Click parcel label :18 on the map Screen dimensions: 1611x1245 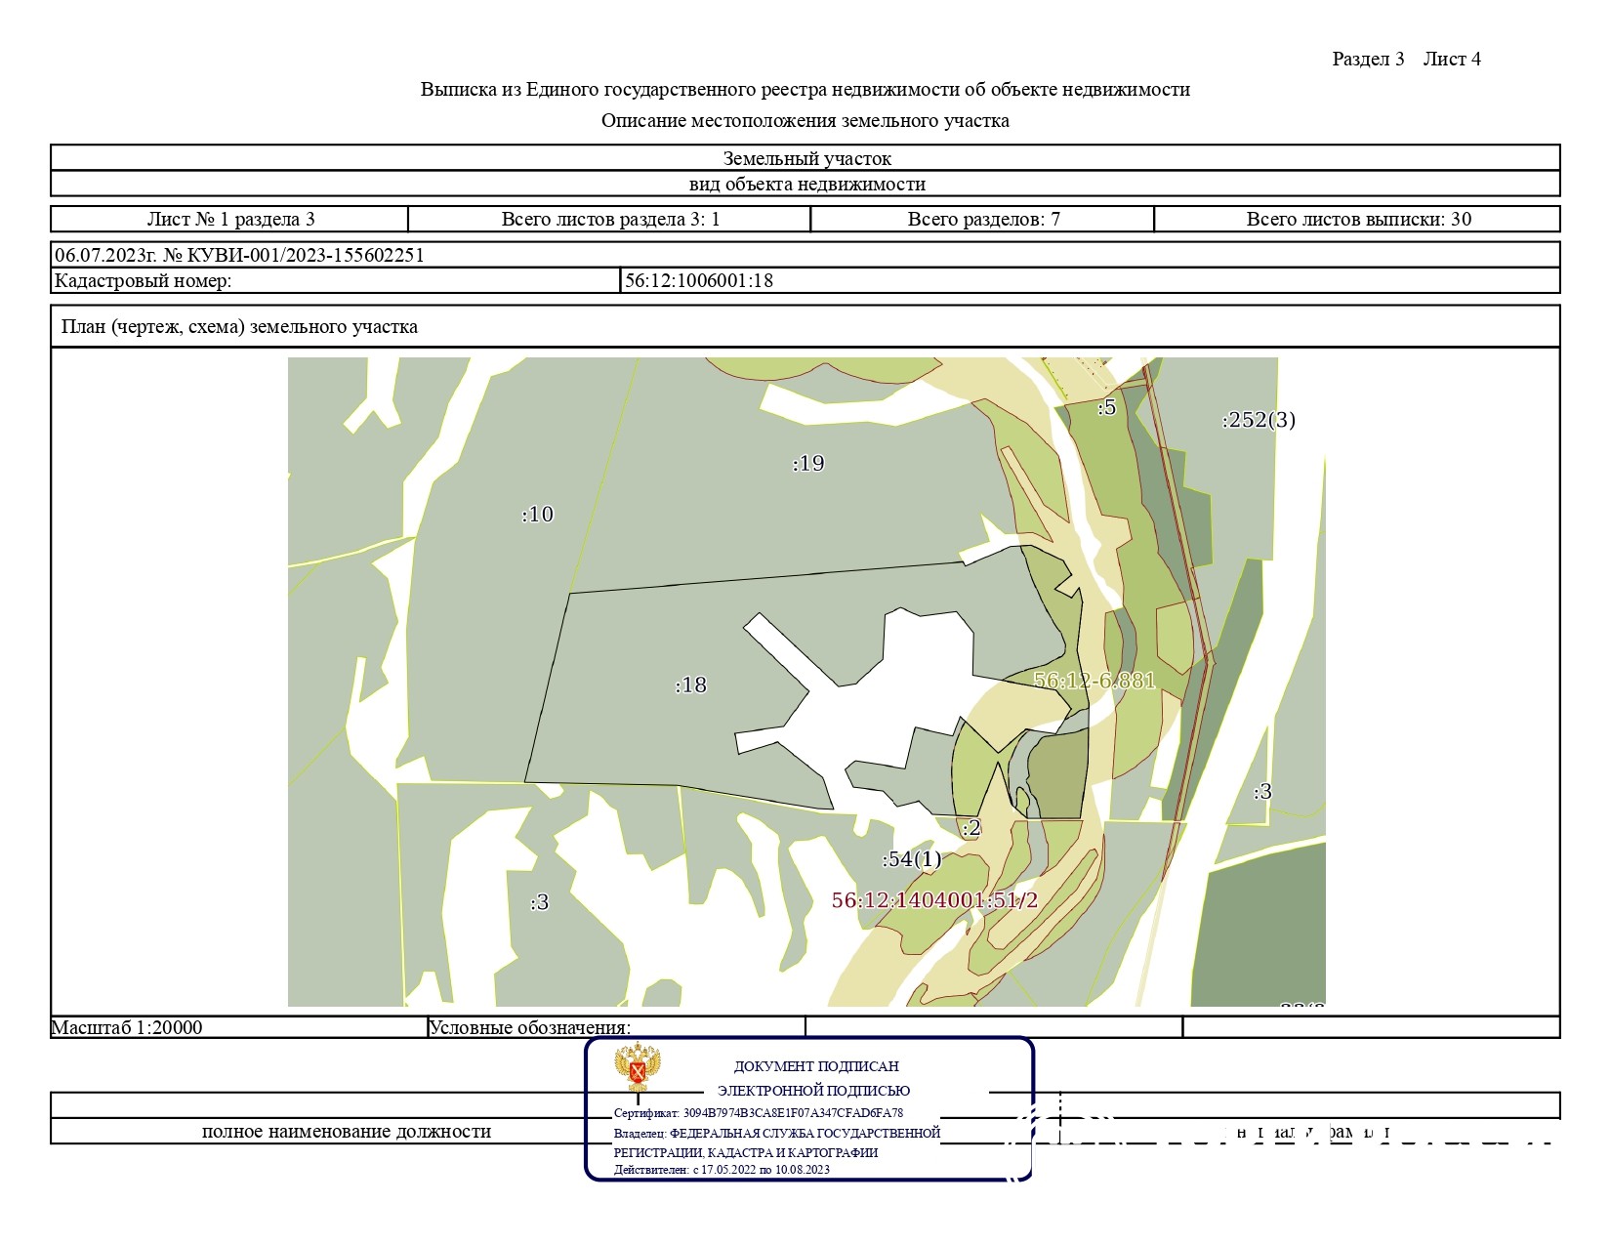pos(691,685)
